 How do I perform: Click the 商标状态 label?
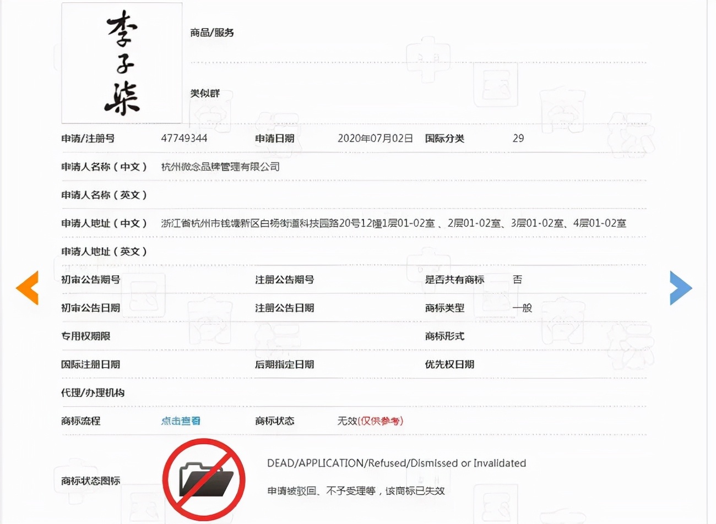click(x=274, y=421)
